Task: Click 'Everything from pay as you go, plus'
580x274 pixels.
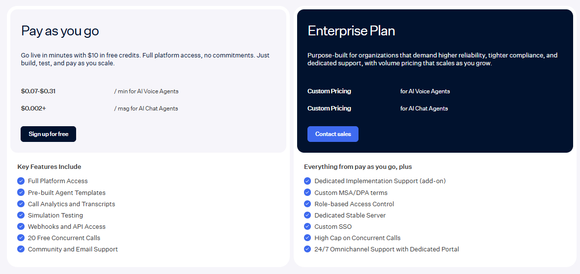Action: tap(358, 167)
